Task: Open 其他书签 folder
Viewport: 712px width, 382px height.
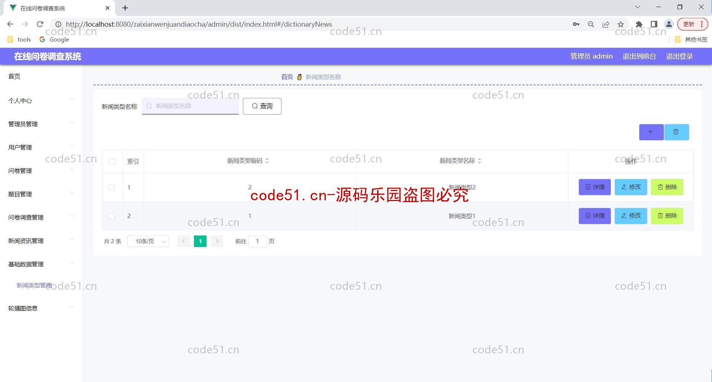Action: (691, 39)
